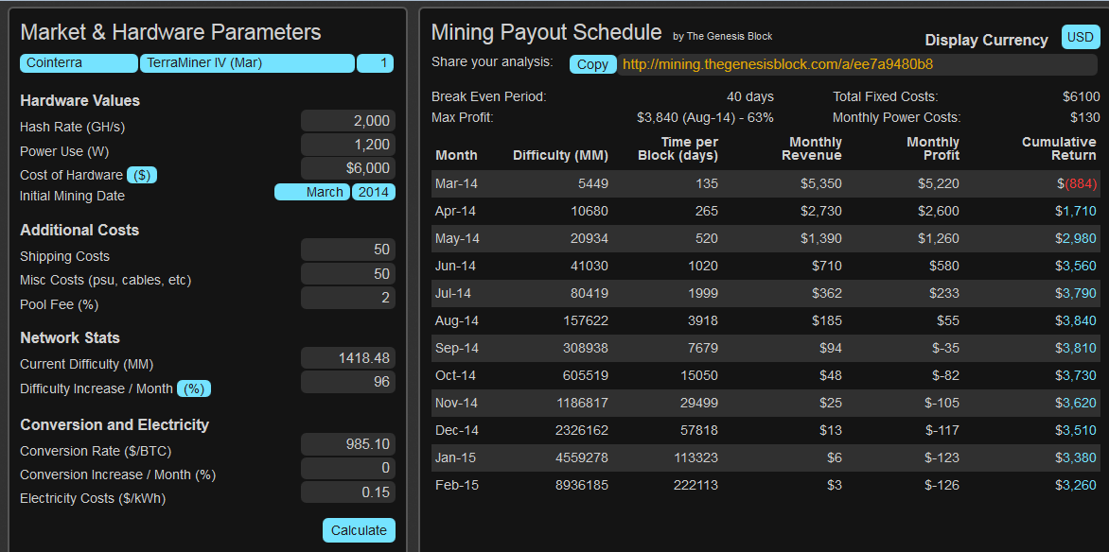
Task: Select the Jul-14 row label
Action: (x=453, y=293)
